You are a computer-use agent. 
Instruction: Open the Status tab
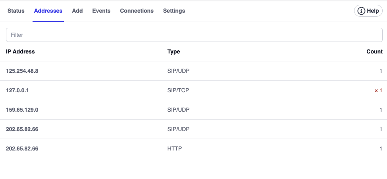coord(16,11)
